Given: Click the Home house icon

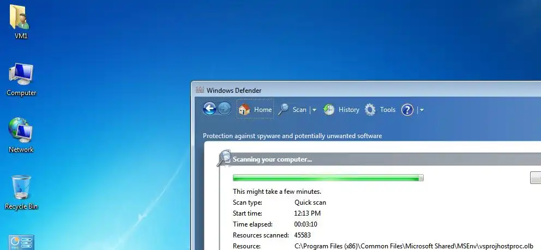Looking at the screenshot, I should (x=244, y=110).
